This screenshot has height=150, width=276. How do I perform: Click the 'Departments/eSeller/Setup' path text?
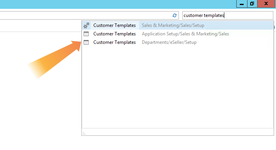pyautogui.click(x=169, y=42)
